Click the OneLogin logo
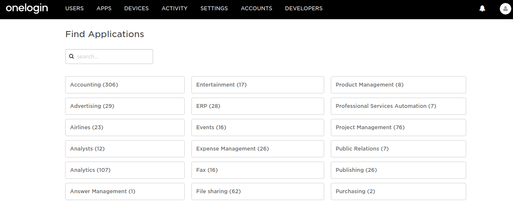Screen dimensions: 513x203 pyautogui.click(x=27, y=9)
